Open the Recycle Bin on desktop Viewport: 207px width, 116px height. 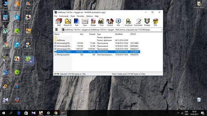[x=199, y=100]
